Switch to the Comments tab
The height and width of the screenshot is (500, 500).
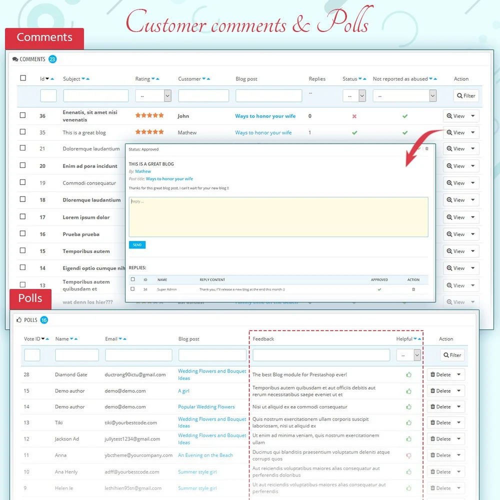pos(44,37)
